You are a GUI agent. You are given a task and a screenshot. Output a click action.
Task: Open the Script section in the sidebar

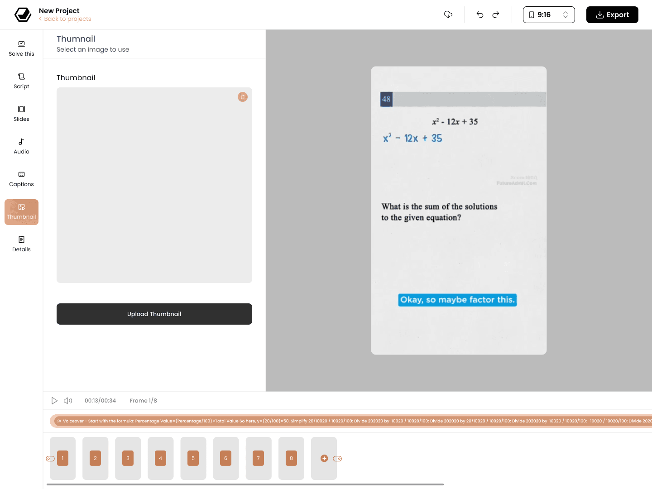tap(21, 81)
